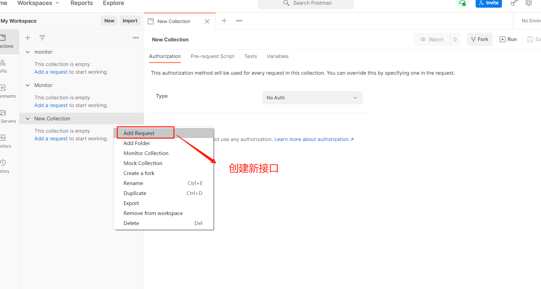Open the Explore page

click(x=113, y=3)
